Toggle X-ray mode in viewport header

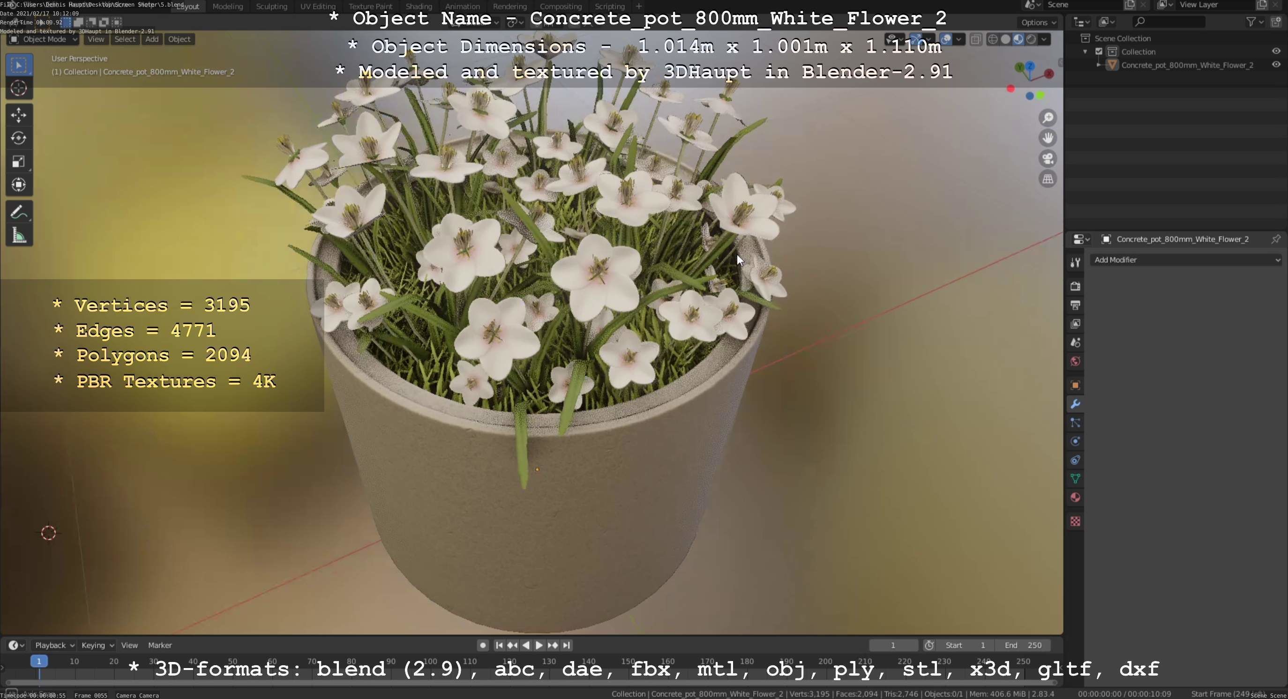[x=975, y=39]
